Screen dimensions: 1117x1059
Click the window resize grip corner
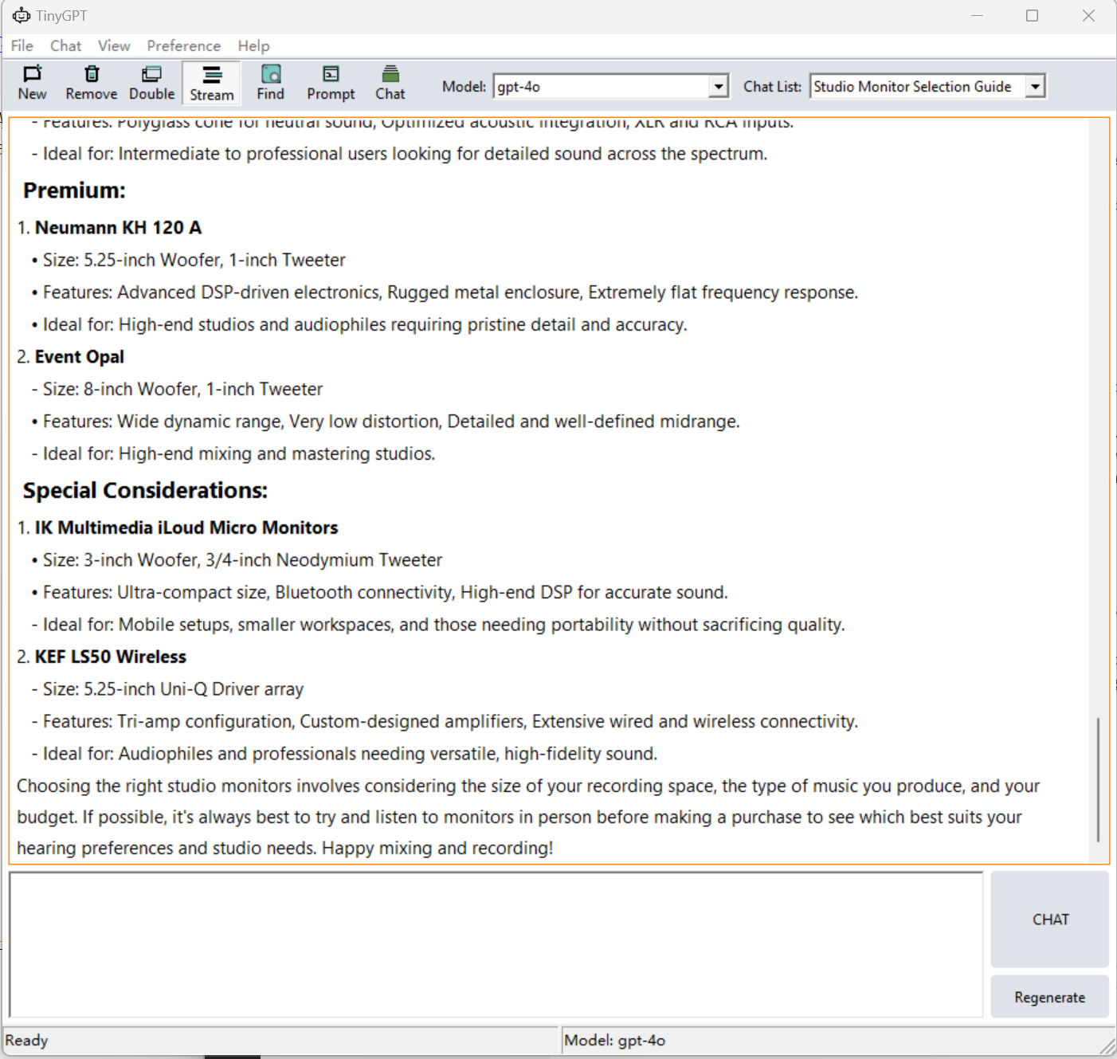pos(1107,1046)
